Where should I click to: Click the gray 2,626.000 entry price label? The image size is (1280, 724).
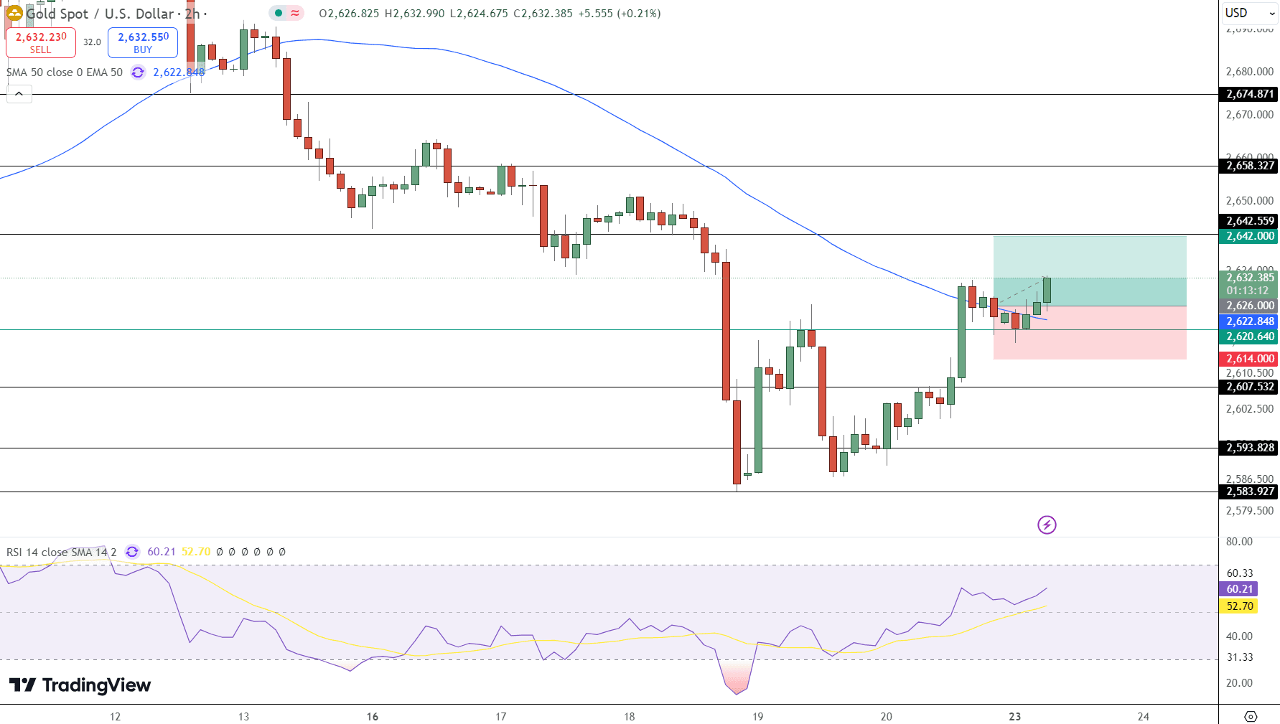1249,306
